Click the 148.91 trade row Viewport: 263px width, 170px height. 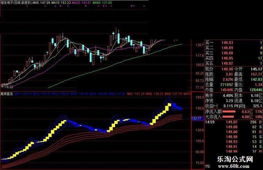pyautogui.click(x=233, y=147)
